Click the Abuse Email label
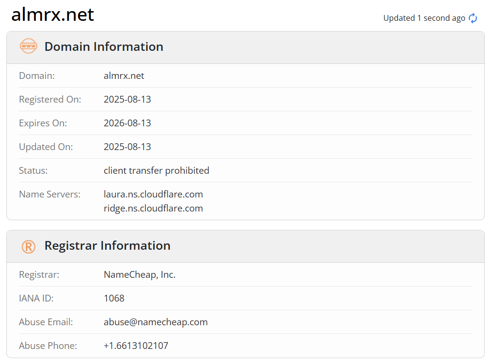 [x=46, y=322]
